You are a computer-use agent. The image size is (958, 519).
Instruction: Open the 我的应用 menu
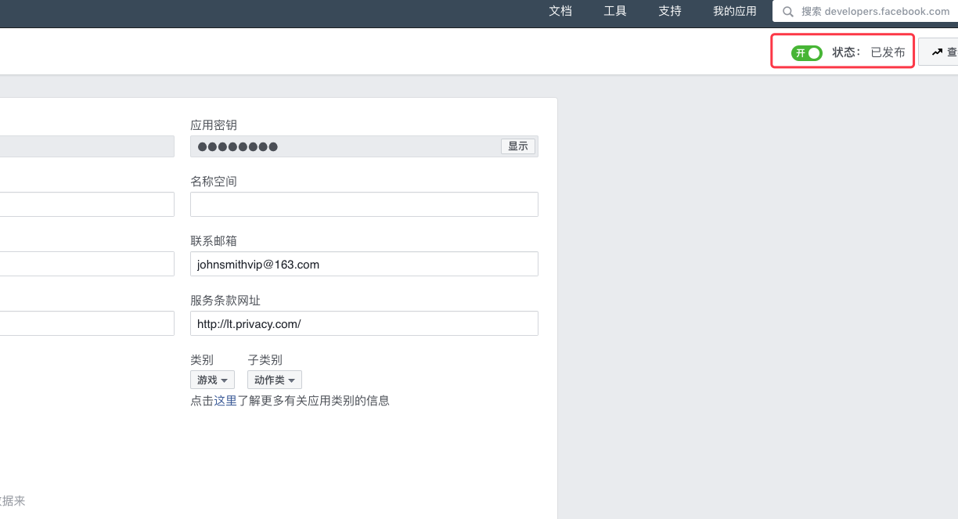coord(734,12)
